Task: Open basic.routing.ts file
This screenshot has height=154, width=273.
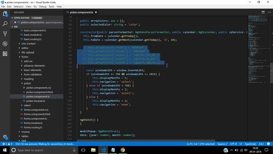Action: click(x=32, y=39)
